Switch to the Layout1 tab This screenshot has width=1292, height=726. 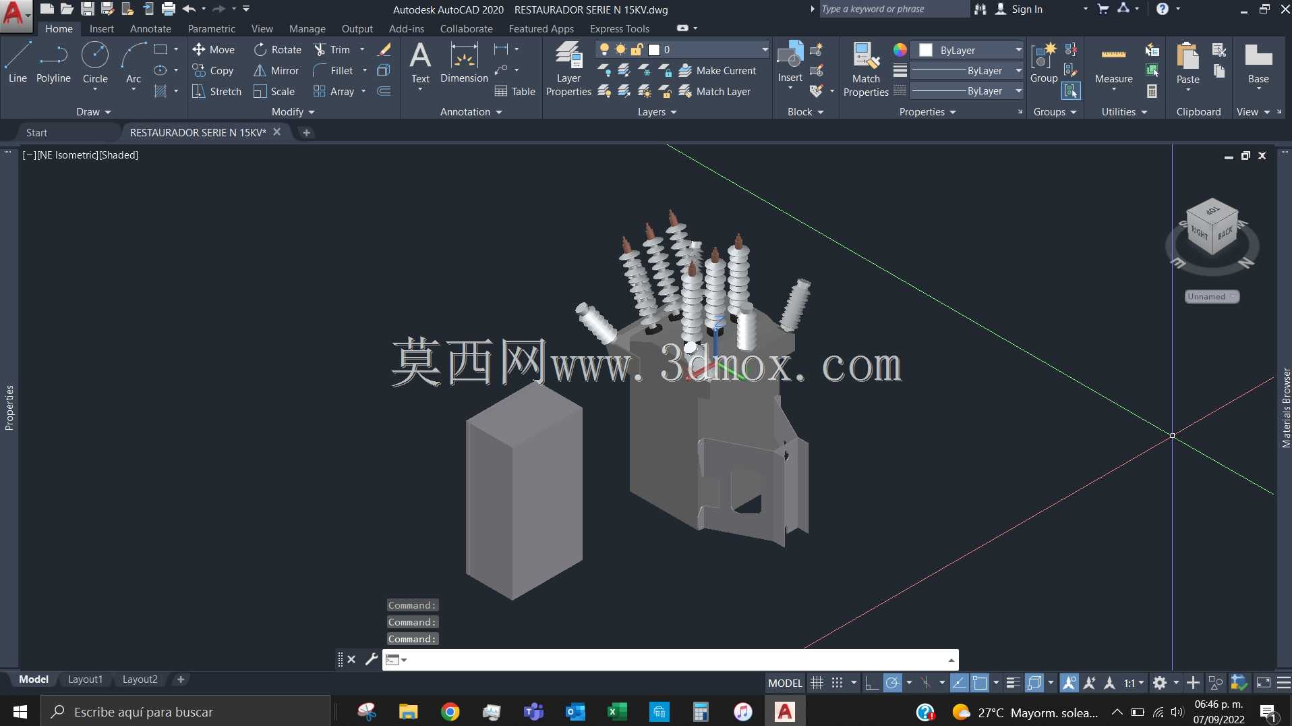85,679
